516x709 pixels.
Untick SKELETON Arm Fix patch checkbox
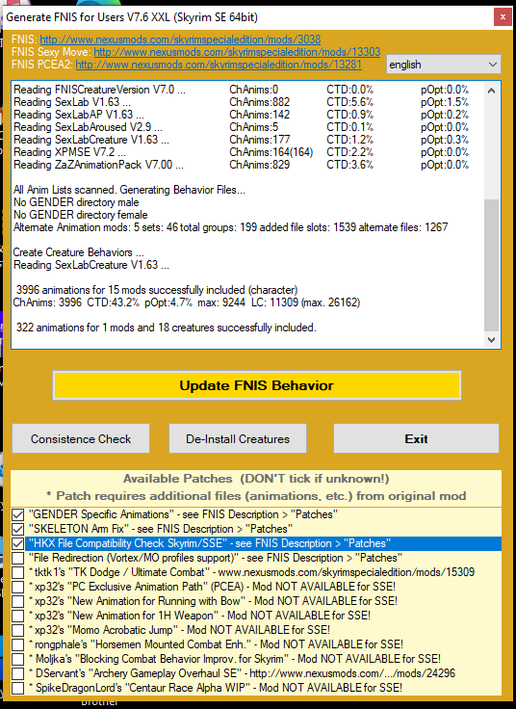pyautogui.click(x=18, y=529)
